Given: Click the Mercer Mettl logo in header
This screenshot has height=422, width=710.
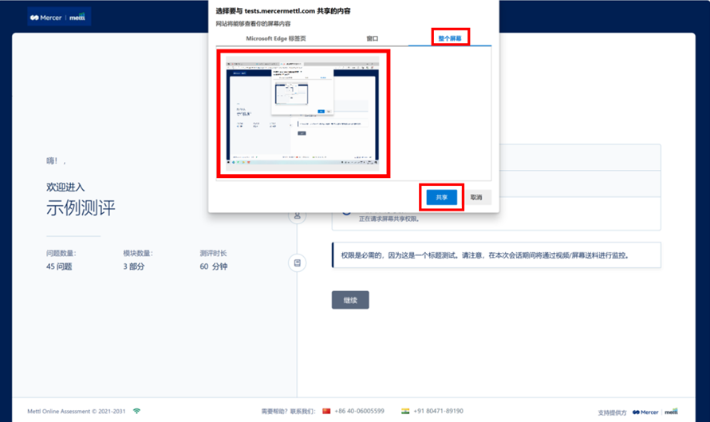Looking at the screenshot, I should point(59,17).
